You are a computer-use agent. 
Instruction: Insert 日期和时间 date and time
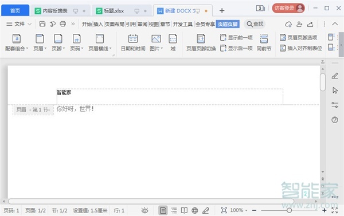tap(133, 43)
